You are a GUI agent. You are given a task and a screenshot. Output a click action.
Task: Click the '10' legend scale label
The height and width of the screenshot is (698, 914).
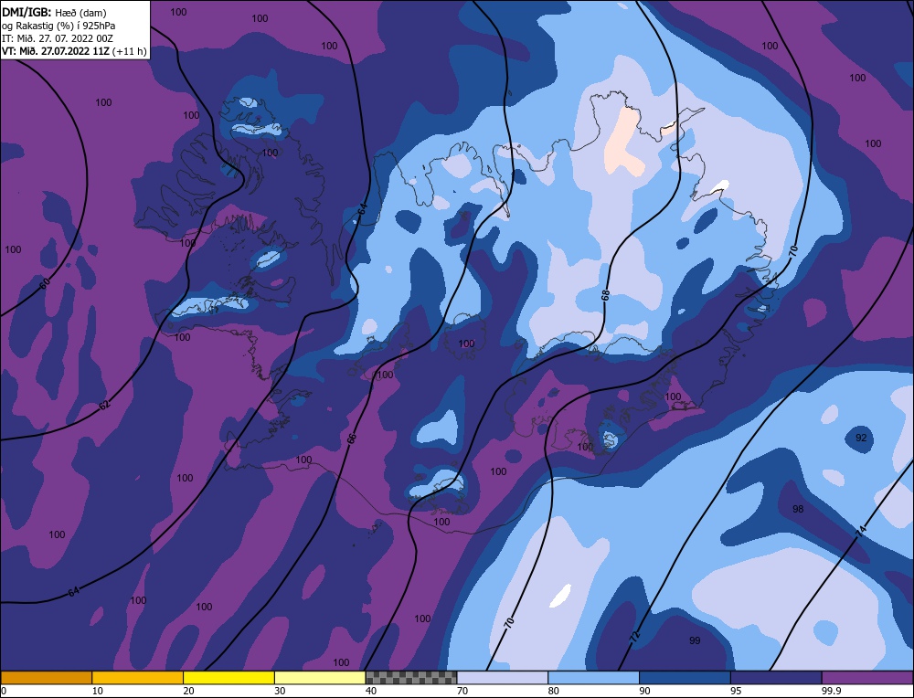(98, 691)
